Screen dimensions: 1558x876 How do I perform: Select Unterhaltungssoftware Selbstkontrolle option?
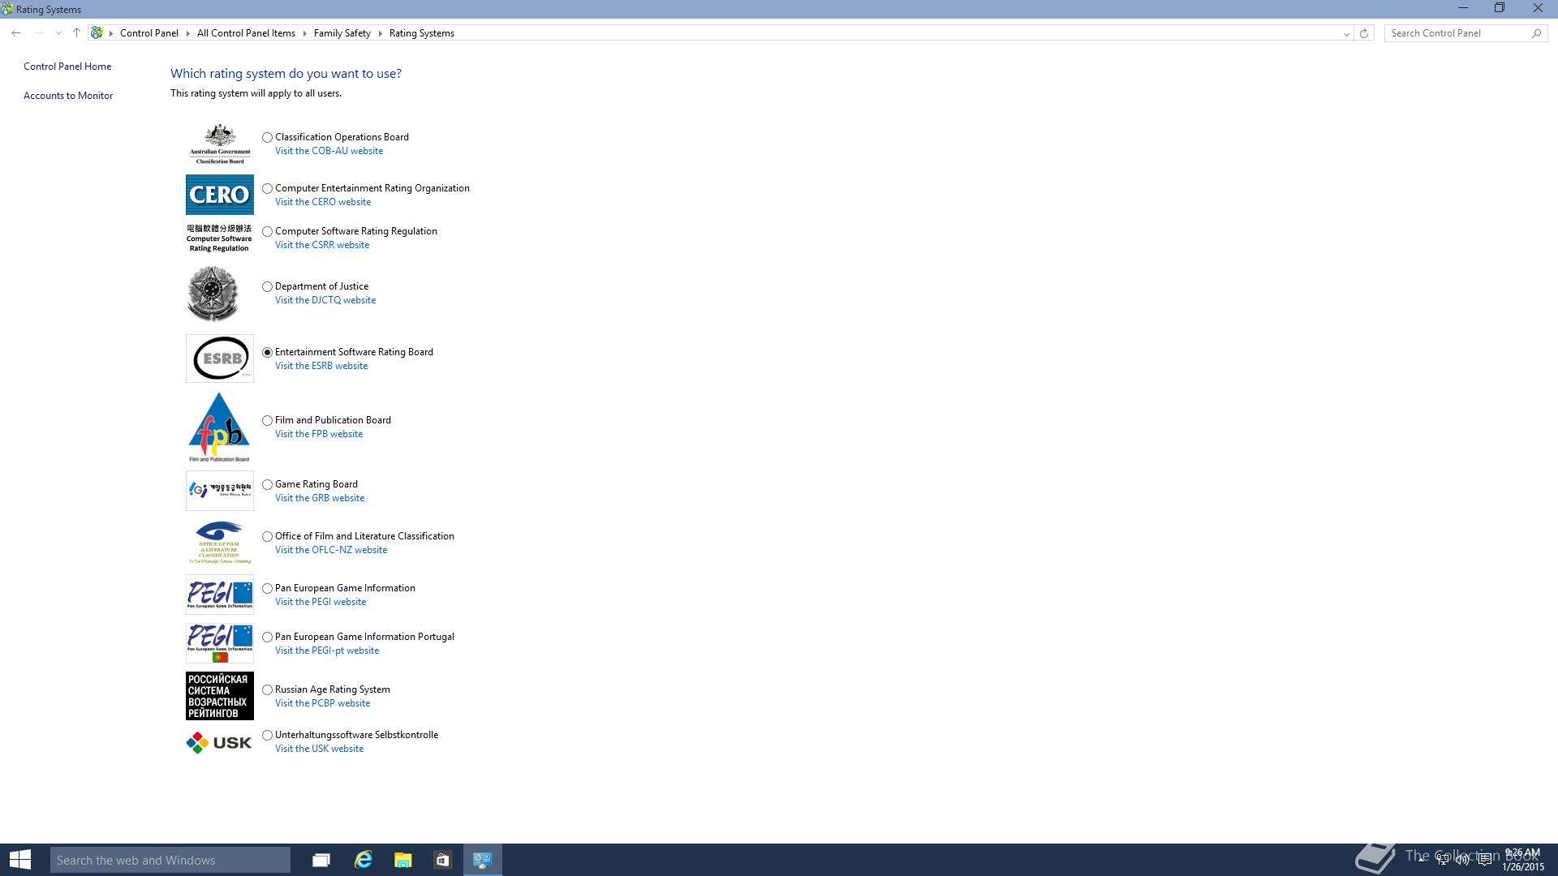(x=267, y=736)
